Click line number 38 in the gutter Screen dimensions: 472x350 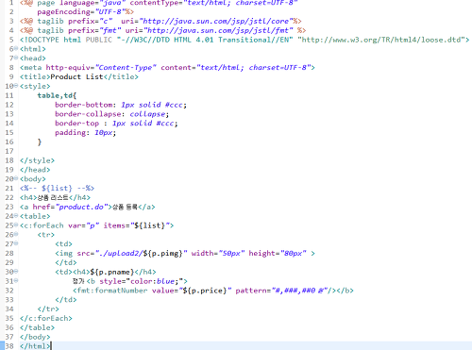(x=9, y=346)
